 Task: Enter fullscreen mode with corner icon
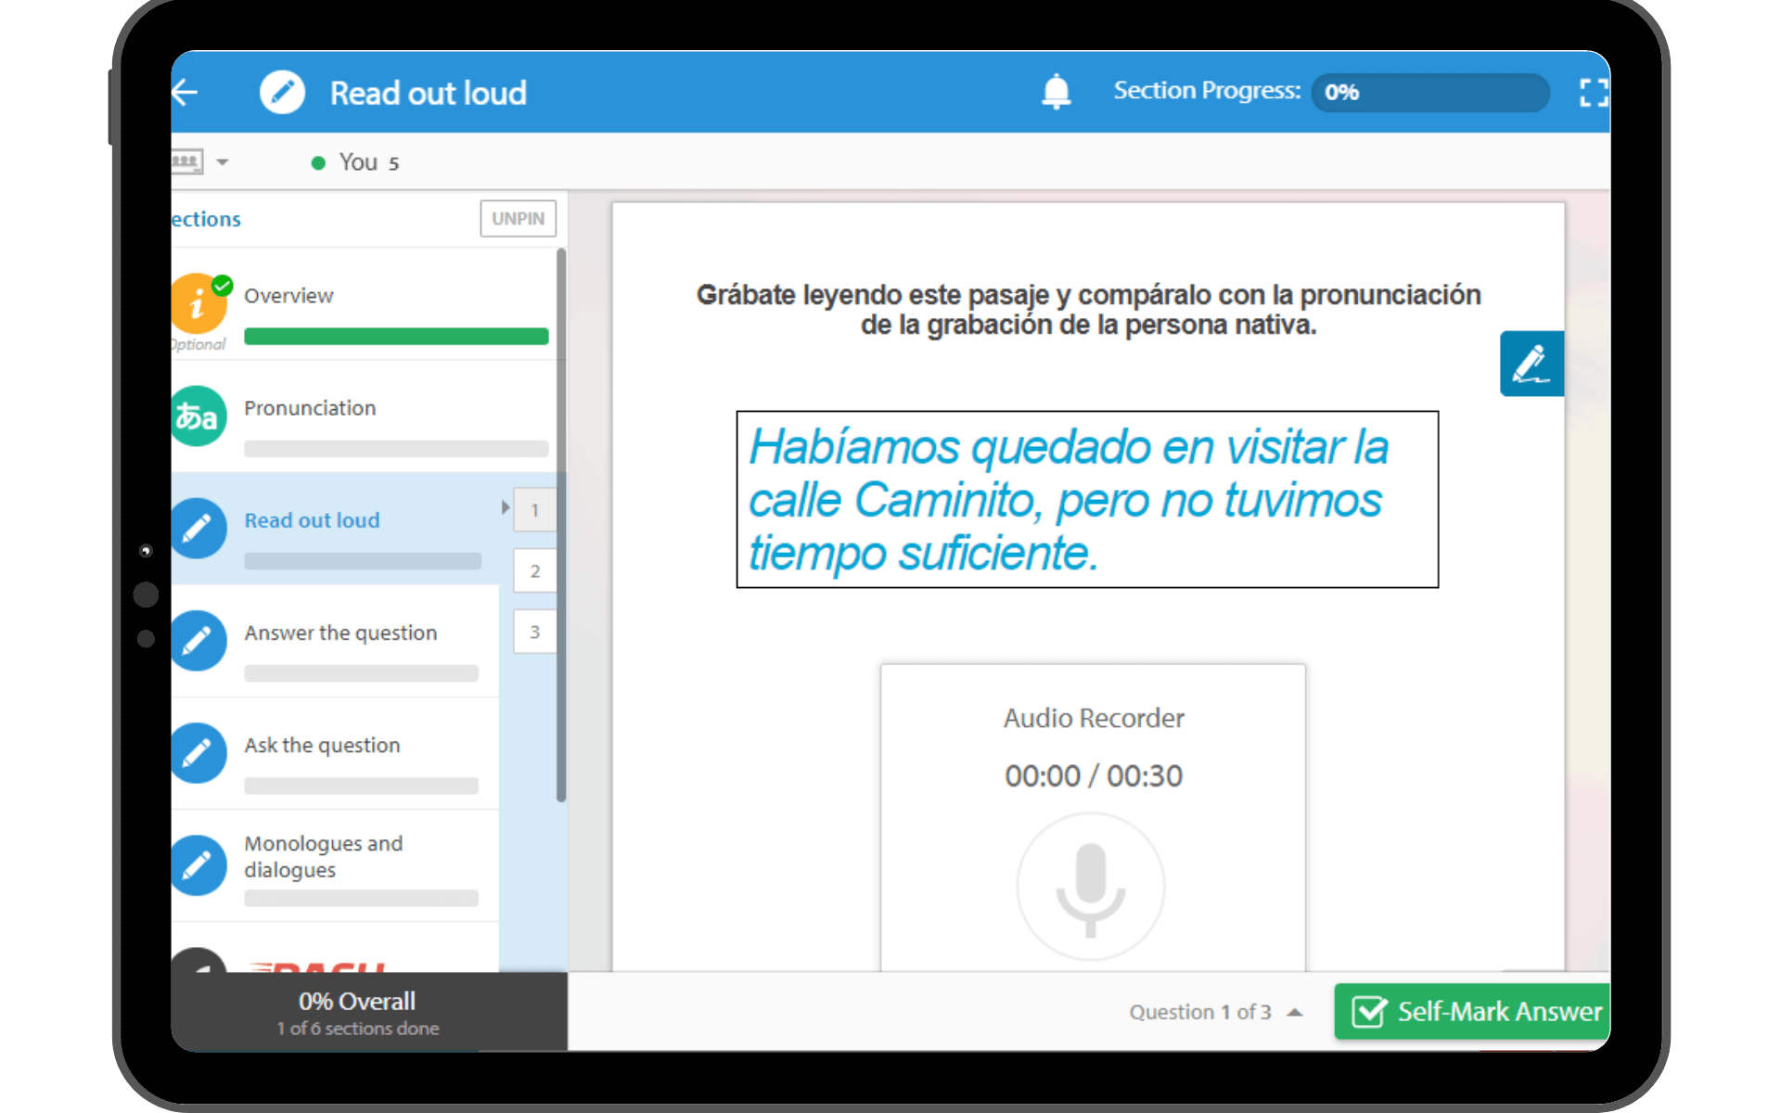tap(1592, 92)
